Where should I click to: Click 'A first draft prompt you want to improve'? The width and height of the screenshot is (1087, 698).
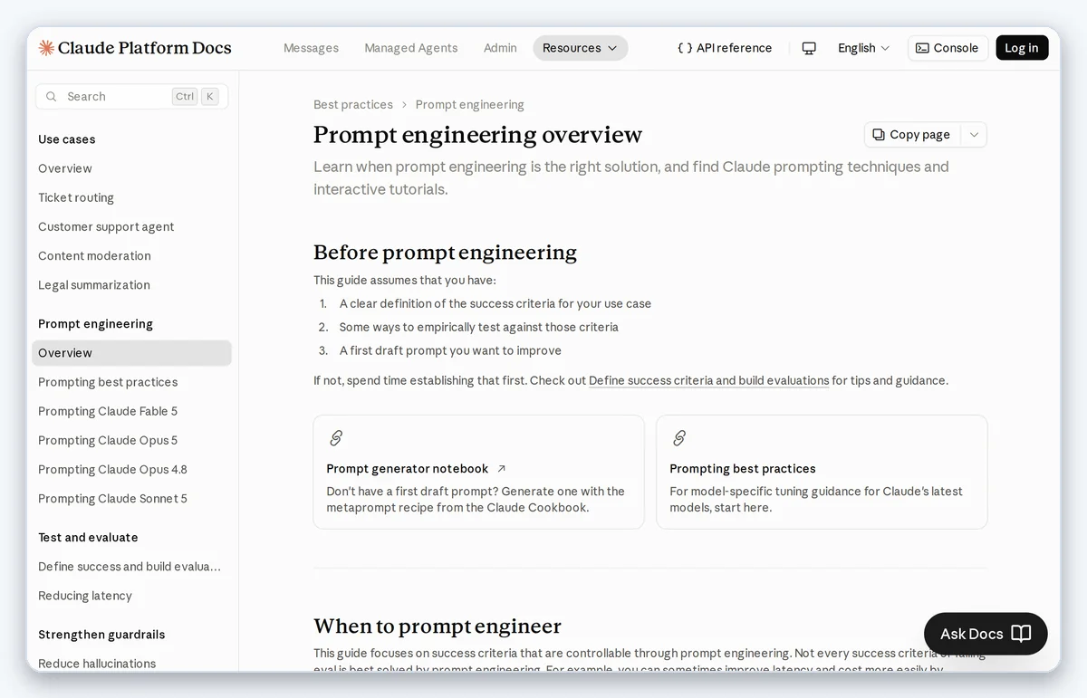click(450, 351)
